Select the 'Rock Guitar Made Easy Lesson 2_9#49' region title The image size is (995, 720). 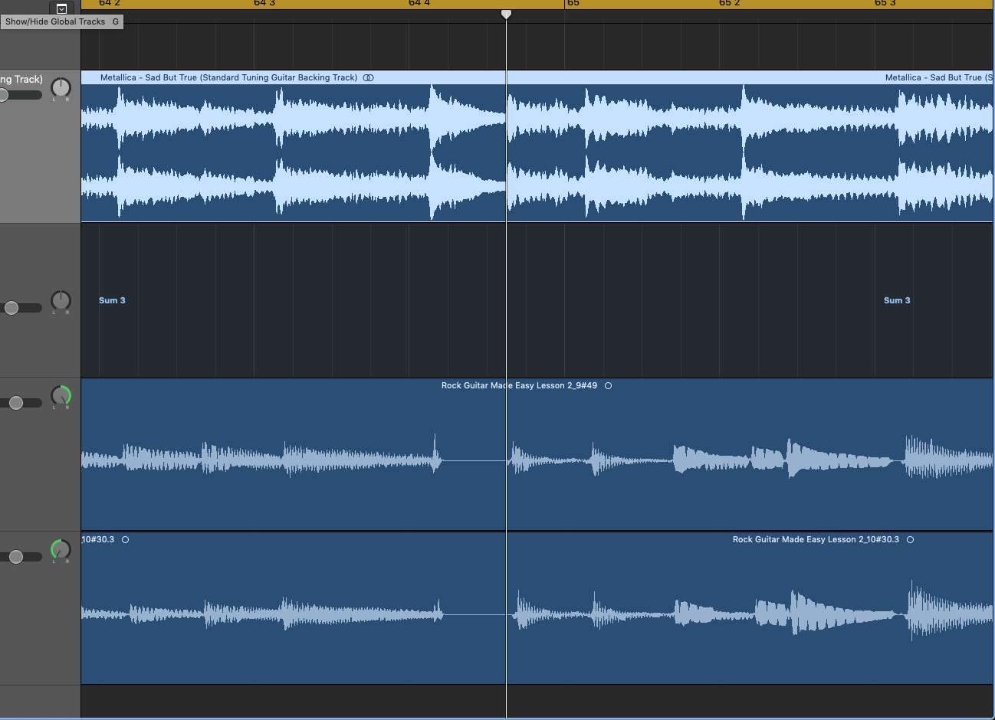coord(519,385)
